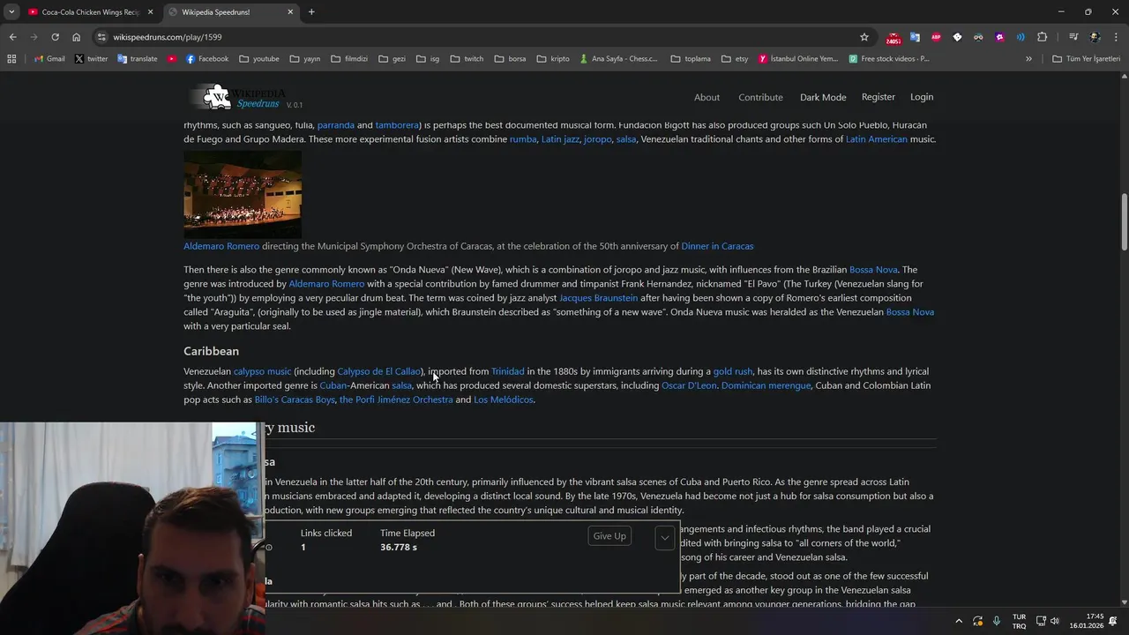Open the red 24051 counter extension

[x=893, y=38]
